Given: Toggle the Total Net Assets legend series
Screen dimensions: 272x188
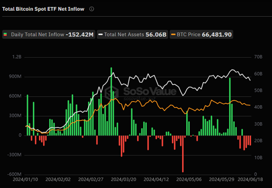Looking at the screenshot, I should click(x=133, y=34).
